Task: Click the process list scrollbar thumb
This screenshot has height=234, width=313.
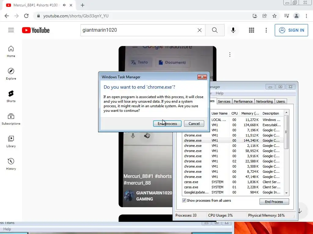Action: 286,132
